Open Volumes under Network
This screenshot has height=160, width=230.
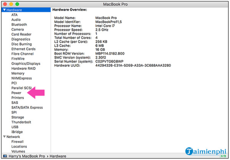tap(18, 151)
